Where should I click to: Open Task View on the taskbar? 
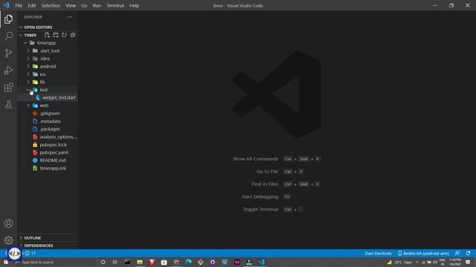coord(115,262)
